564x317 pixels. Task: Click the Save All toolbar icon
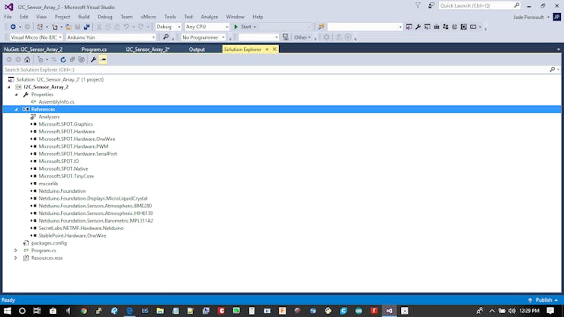tap(86, 27)
